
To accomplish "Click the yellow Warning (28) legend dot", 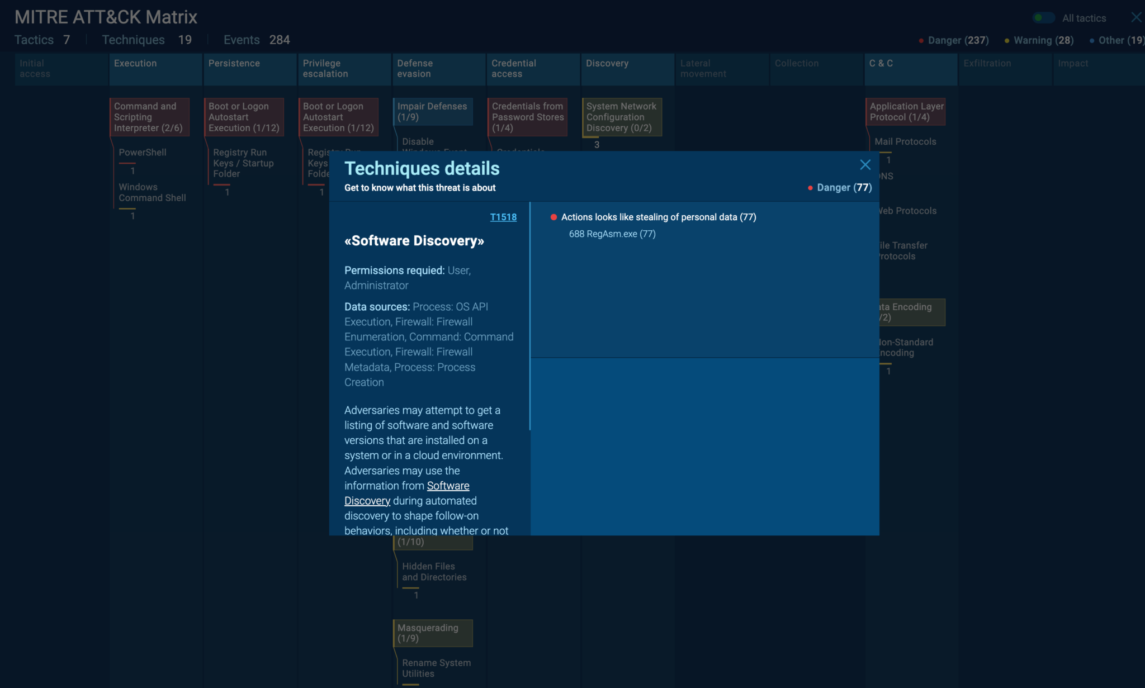I will (1006, 40).
